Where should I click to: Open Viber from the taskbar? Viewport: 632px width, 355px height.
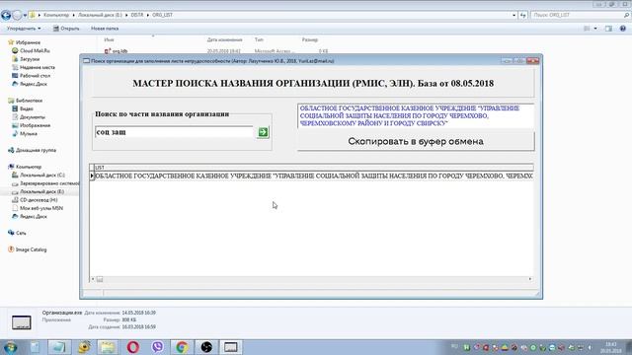[158, 347]
